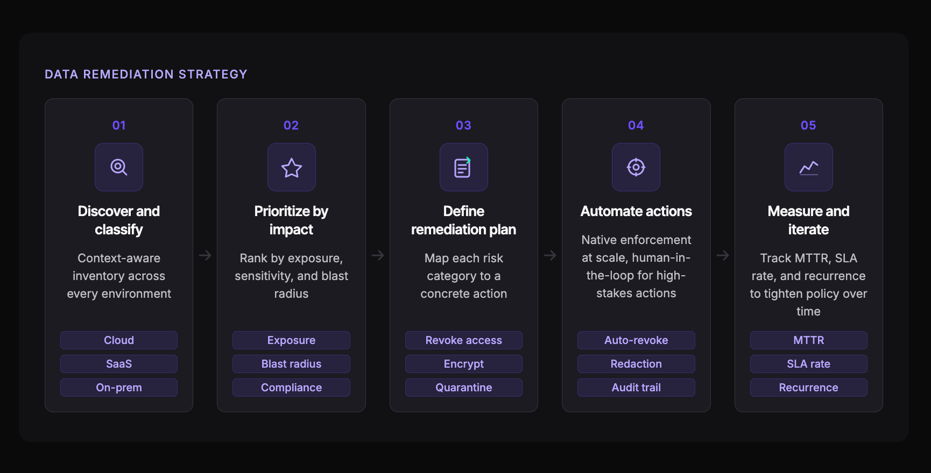931x473 pixels.
Task: Pick the Audit trail tag
Action: click(x=636, y=388)
